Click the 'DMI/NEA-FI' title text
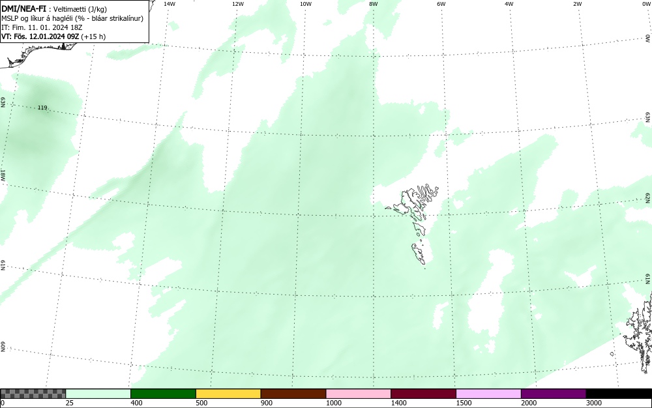652x408 pixels. coord(23,8)
